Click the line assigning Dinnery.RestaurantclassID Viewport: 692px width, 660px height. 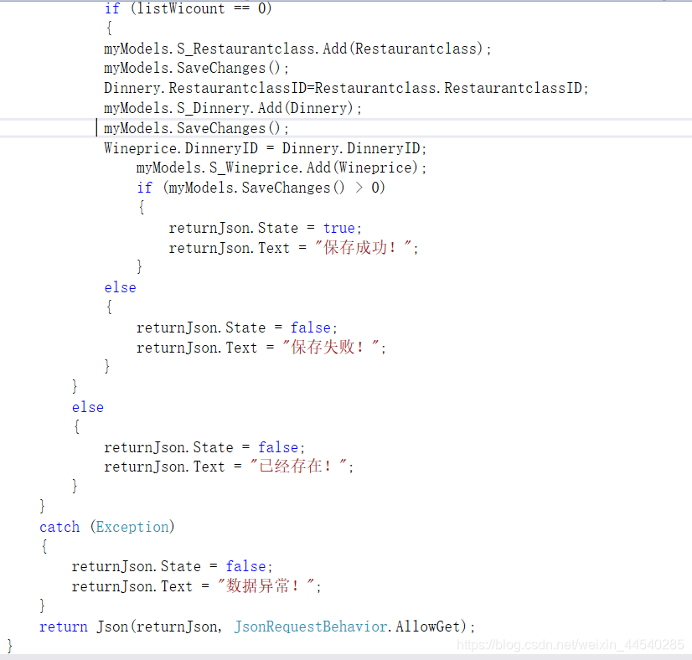pyautogui.click(x=346, y=88)
